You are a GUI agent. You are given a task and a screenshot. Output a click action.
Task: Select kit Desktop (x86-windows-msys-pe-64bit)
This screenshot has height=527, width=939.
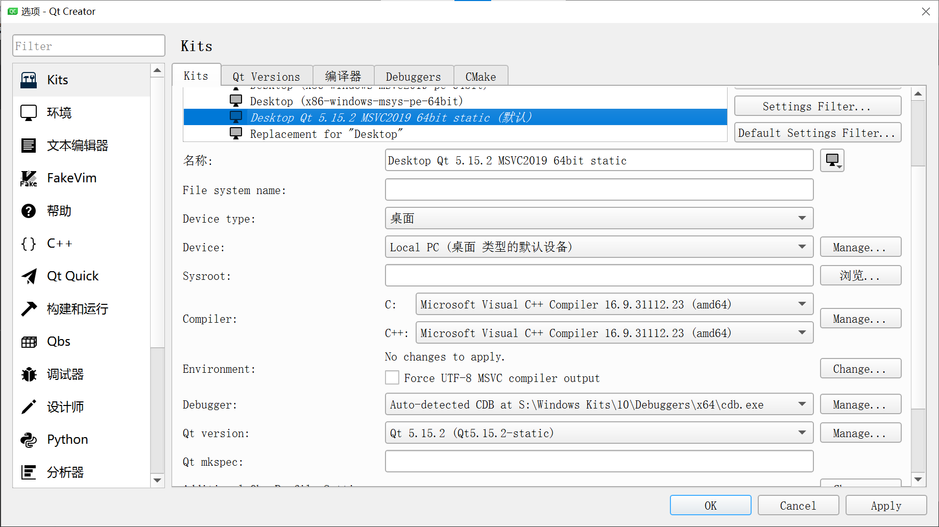click(x=455, y=101)
